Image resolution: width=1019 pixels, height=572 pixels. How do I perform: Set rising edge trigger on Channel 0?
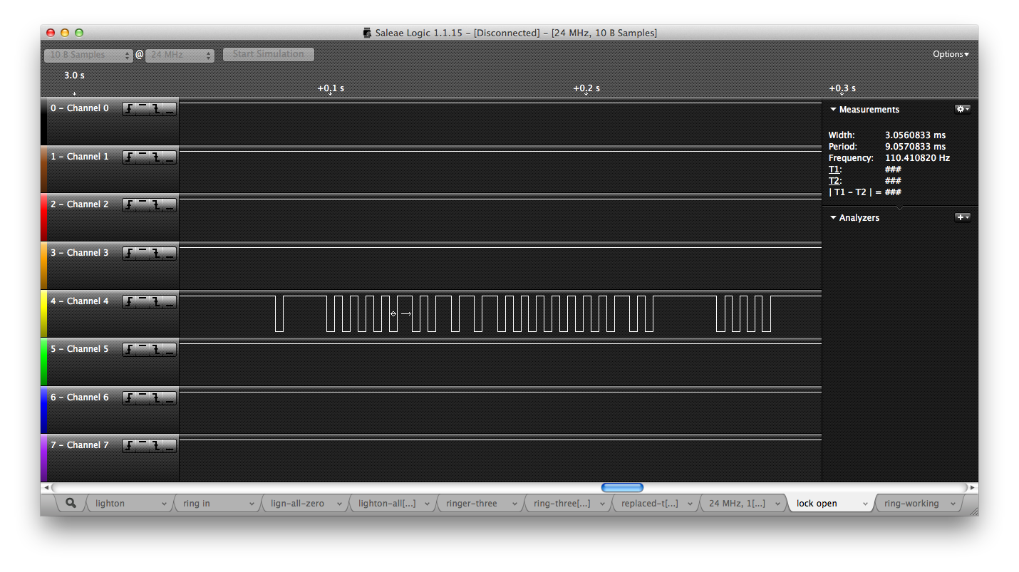pos(129,109)
